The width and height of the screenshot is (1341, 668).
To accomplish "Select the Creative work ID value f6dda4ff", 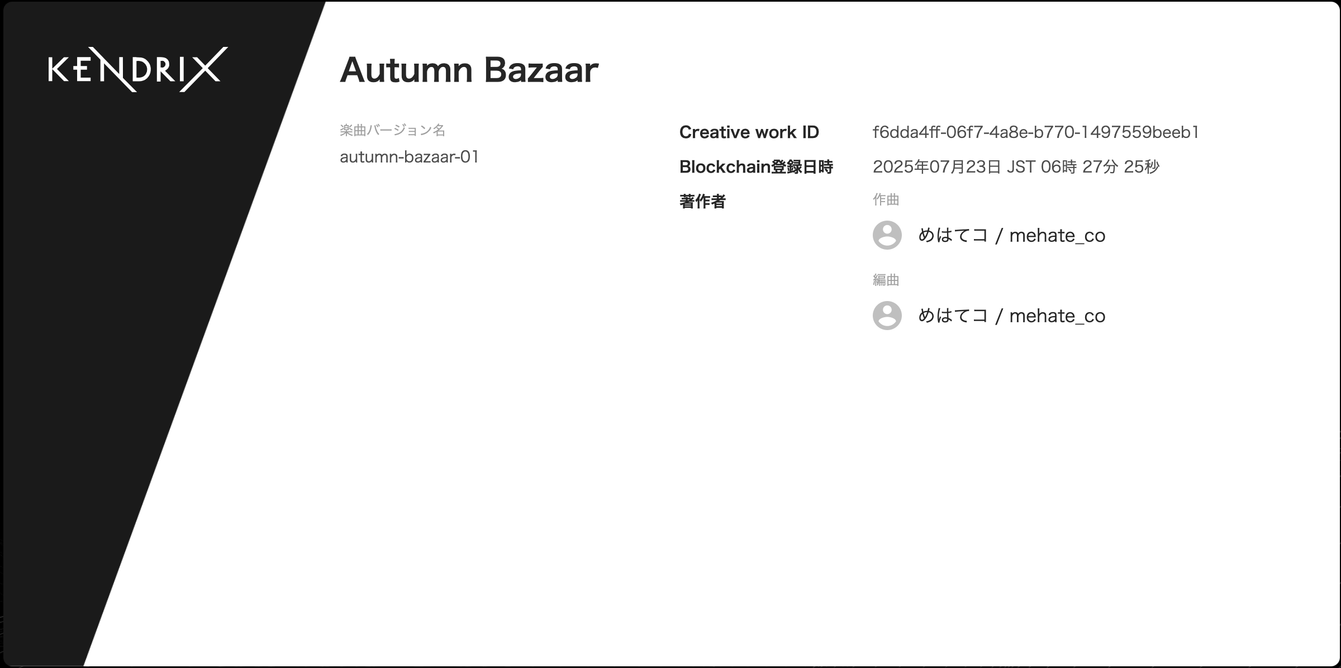I will coord(1036,132).
